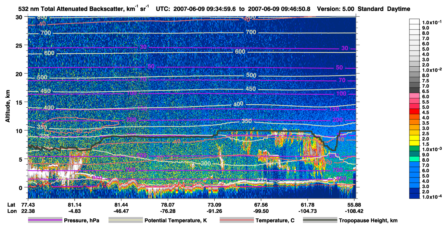Viewport: 445px width, 228px height.
Task: Click the latitude value '81.14'
Action: (75, 205)
